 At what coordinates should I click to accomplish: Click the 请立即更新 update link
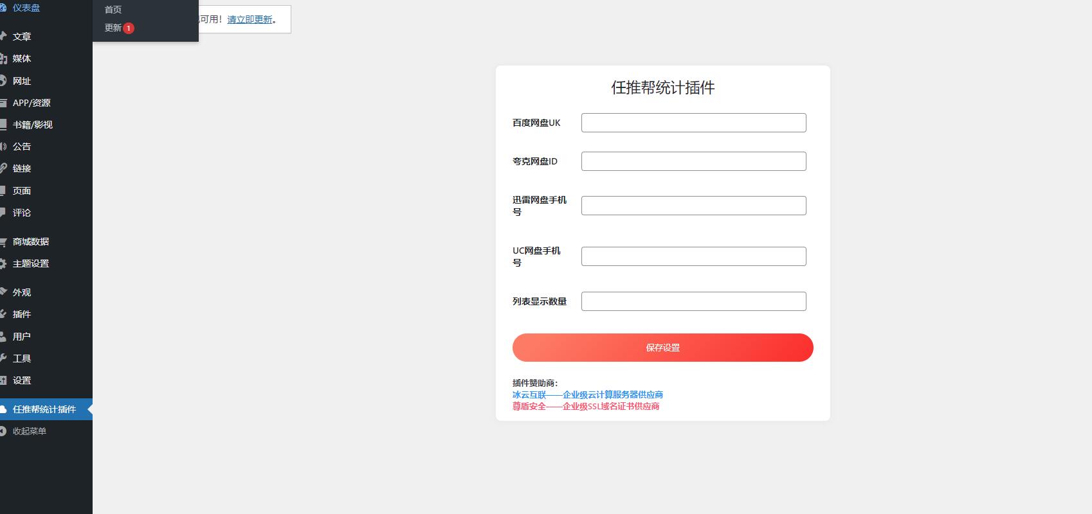coord(250,19)
